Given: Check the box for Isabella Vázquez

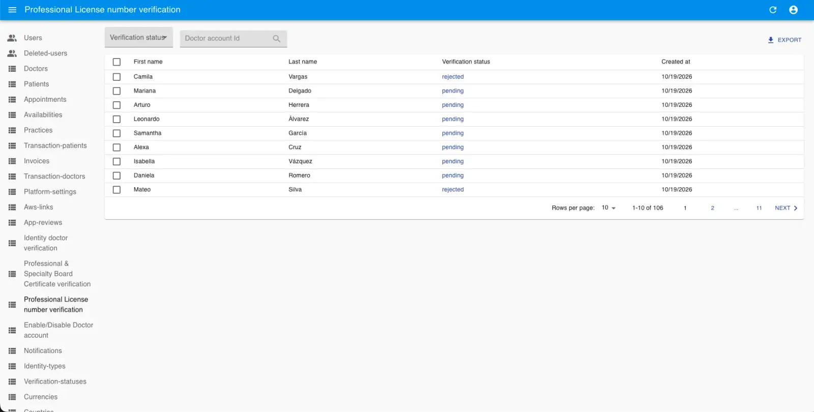Looking at the screenshot, I should click(117, 162).
